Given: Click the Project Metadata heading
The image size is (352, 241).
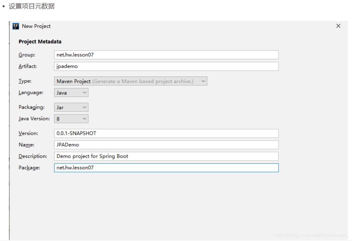Looking at the screenshot, I should pos(40,42).
